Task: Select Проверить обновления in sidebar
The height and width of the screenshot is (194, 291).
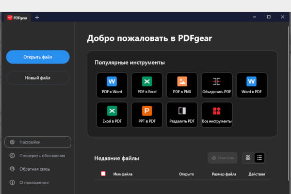Action: coord(38,156)
